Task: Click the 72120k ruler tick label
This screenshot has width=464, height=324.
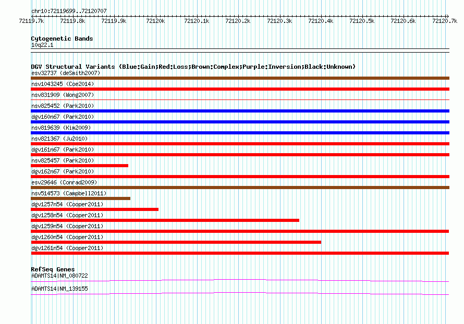Action: (x=156, y=21)
